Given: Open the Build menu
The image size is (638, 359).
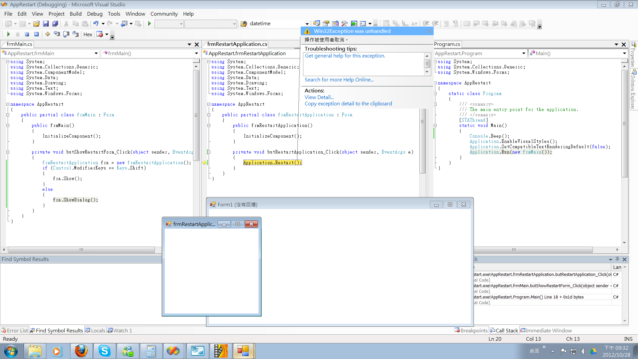Looking at the screenshot, I should 75,14.
